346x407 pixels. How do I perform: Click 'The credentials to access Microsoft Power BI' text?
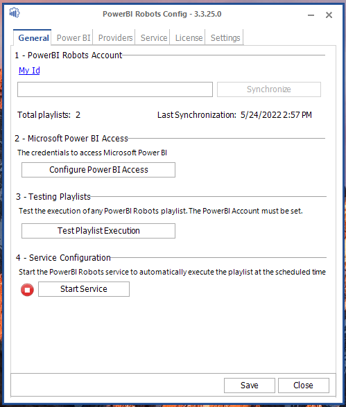click(x=92, y=153)
